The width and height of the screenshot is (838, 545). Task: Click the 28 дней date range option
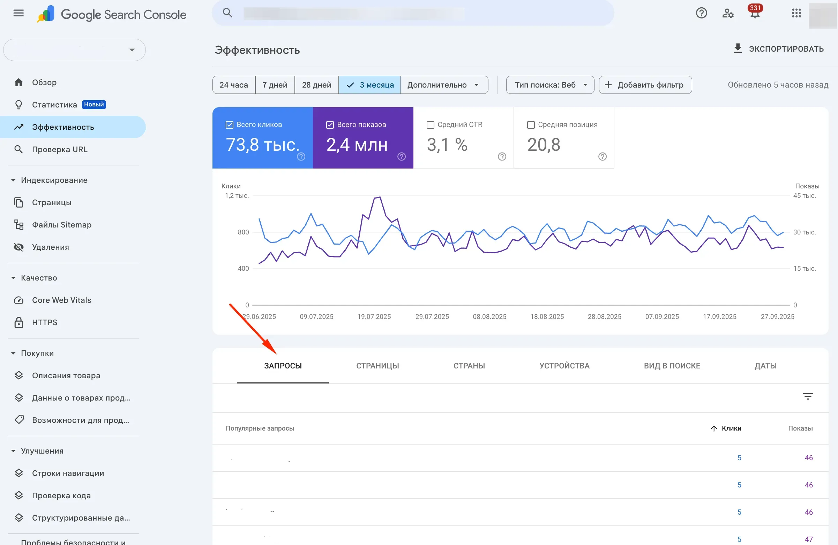(316, 84)
